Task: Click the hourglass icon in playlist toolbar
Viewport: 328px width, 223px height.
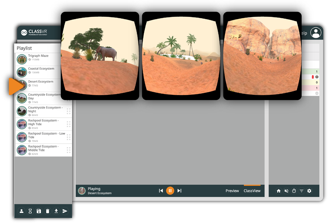Action: coord(30,211)
